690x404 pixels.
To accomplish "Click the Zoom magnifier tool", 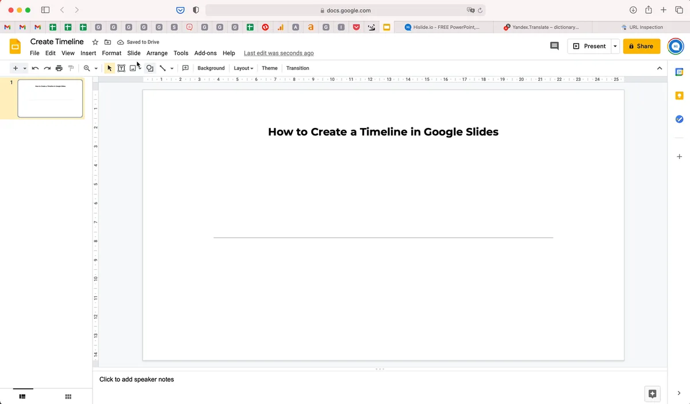I will [87, 68].
